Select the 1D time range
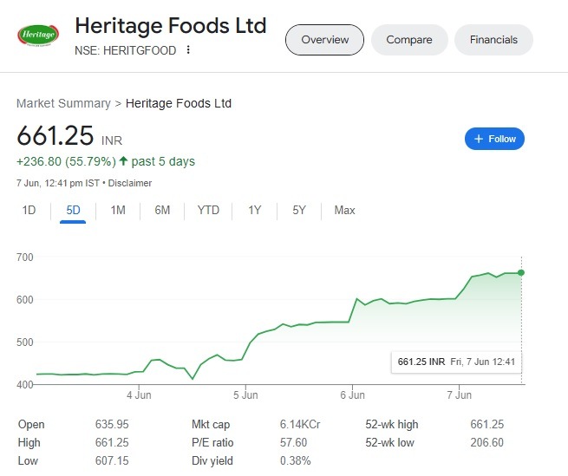The width and height of the screenshot is (568, 476). coord(29,210)
